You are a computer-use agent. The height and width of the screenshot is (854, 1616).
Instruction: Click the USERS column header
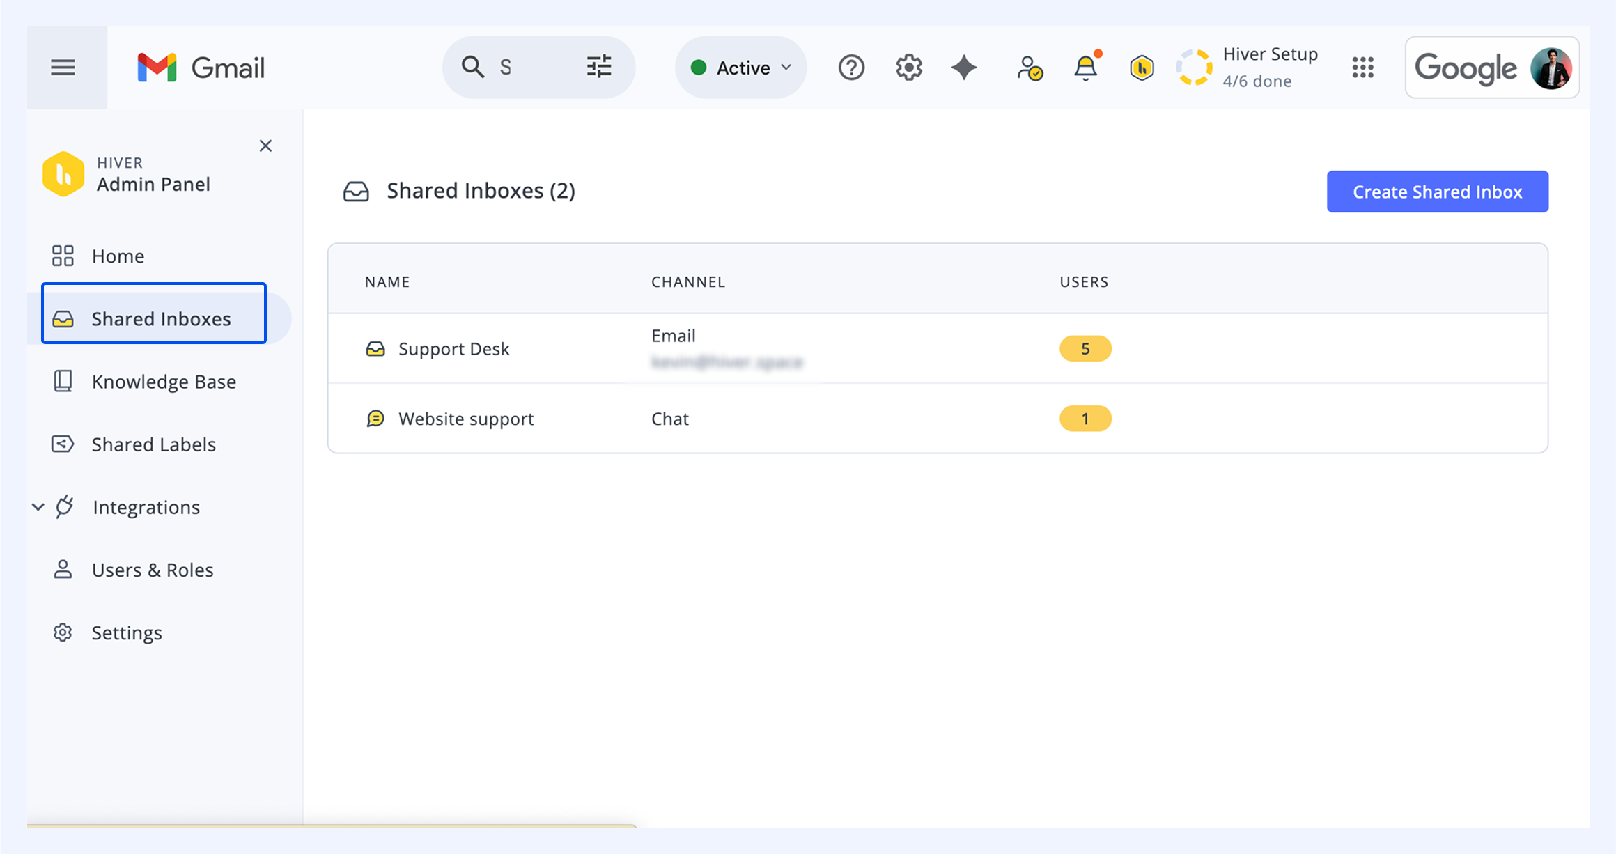coord(1084,282)
